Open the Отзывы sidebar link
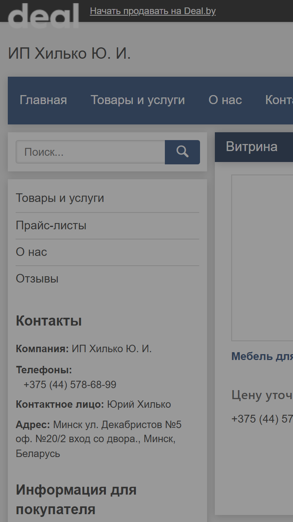This screenshot has width=293, height=522. [37, 279]
